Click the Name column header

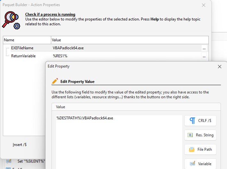coord(27,40)
